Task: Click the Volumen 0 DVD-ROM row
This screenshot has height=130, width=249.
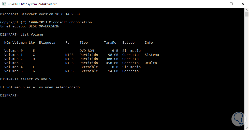Action: (x=71, y=51)
